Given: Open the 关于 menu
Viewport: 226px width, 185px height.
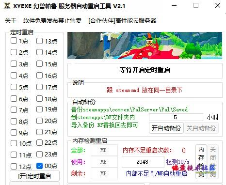Looking at the screenshot, I should [x=11, y=21].
